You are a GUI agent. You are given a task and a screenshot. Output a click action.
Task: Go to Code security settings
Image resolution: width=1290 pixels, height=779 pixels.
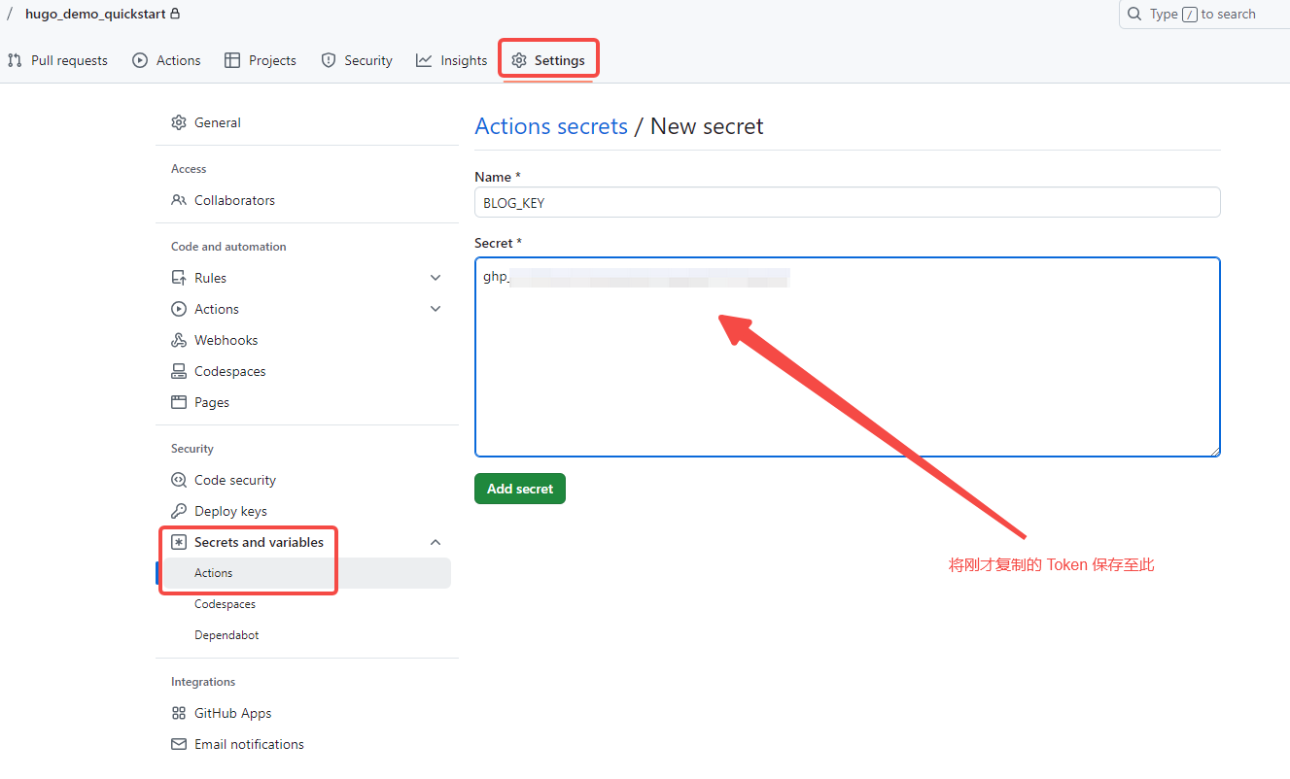[307, 480]
